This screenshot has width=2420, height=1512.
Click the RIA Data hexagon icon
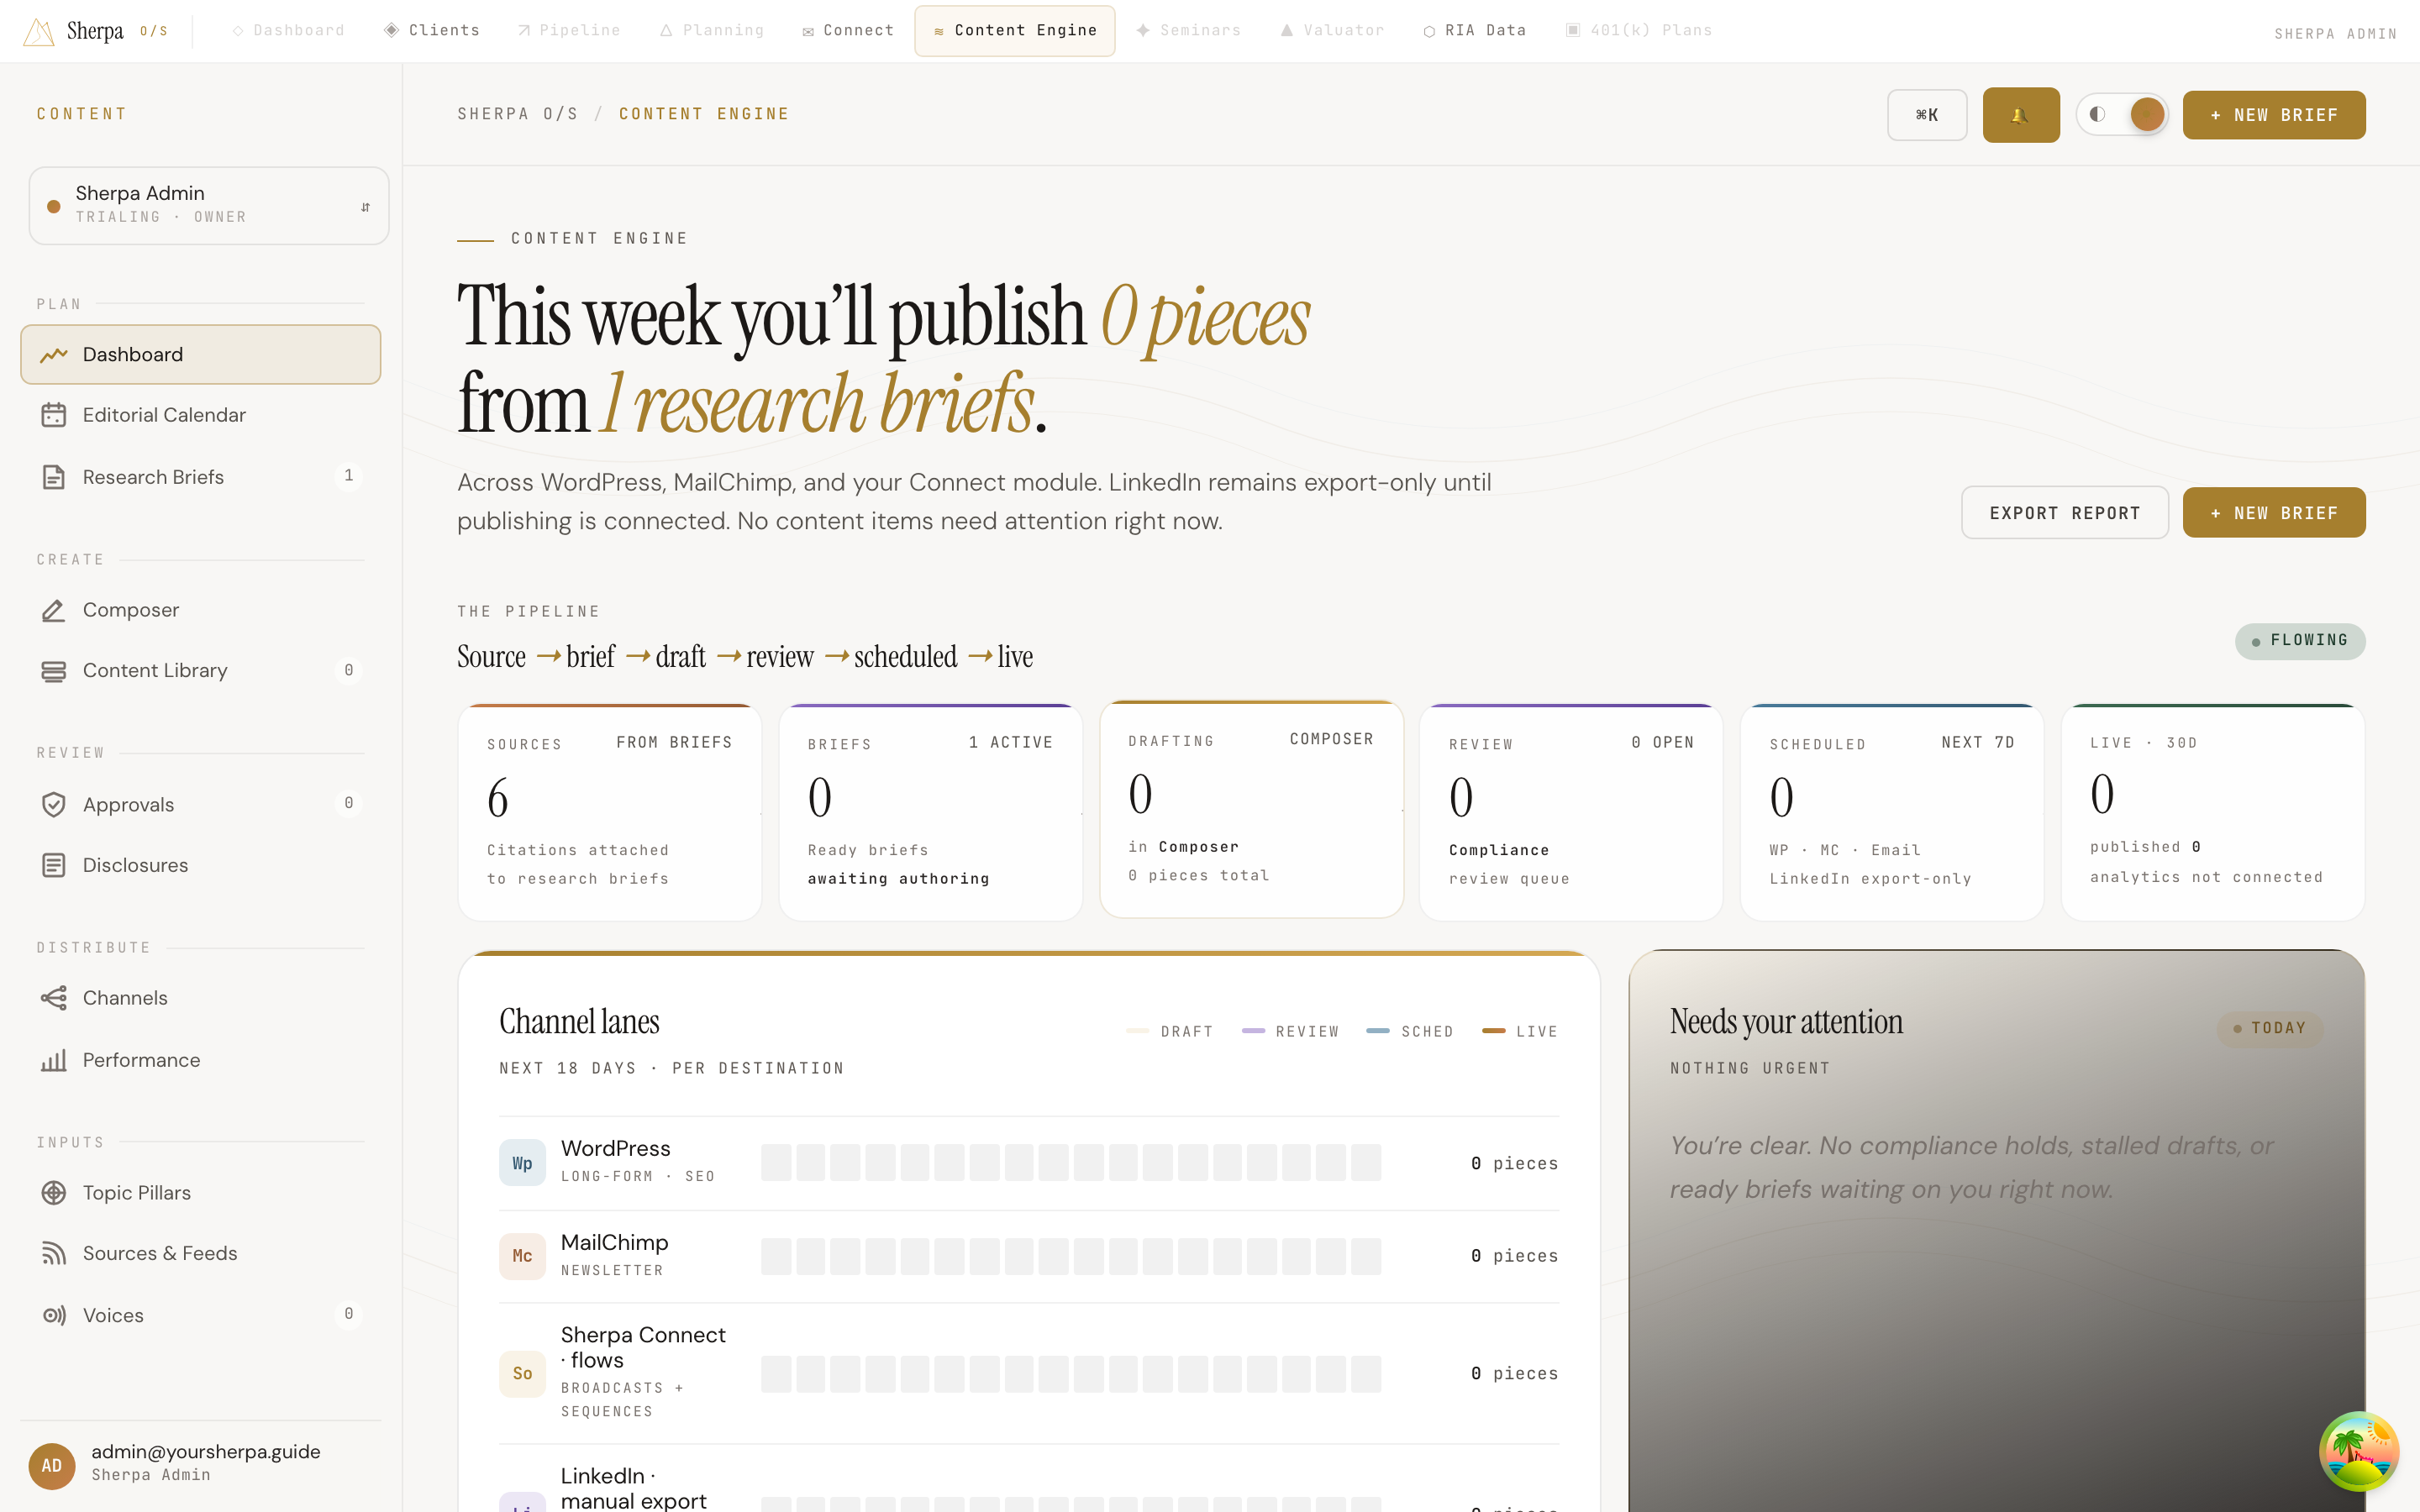pyautogui.click(x=1429, y=31)
